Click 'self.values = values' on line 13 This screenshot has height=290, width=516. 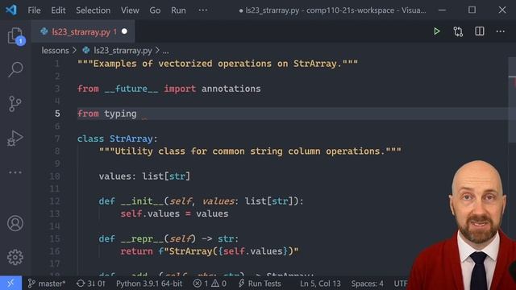174,213
